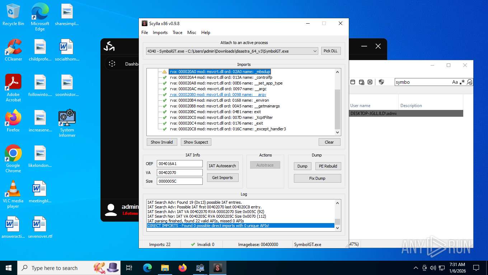488x275 pixels.
Task: Open the Help menu in Scylla
Action: (x=206, y=33)
